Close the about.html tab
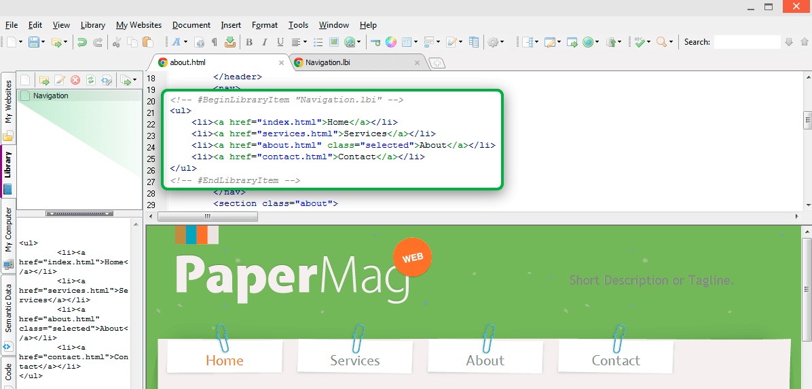Viewport: 812px width, 389px height. 281,63
